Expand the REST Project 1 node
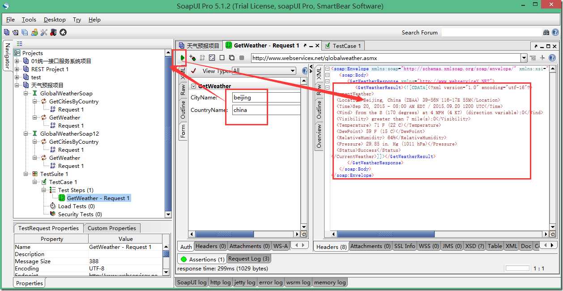The image size is (563, 291). click(17, 69)
